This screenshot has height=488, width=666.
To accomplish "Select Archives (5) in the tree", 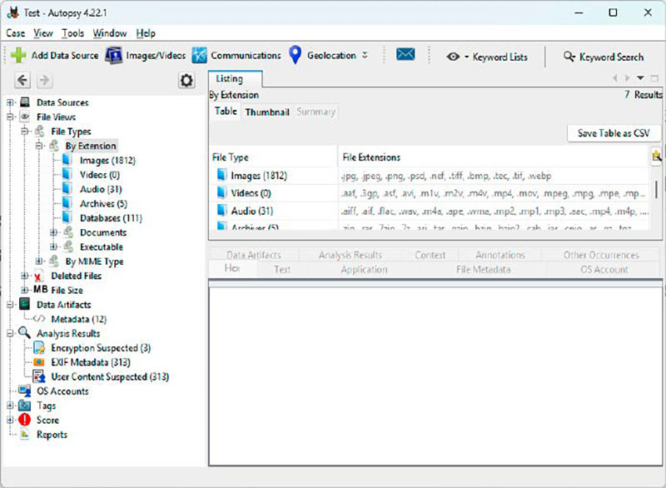I will [x=103, y=204].
